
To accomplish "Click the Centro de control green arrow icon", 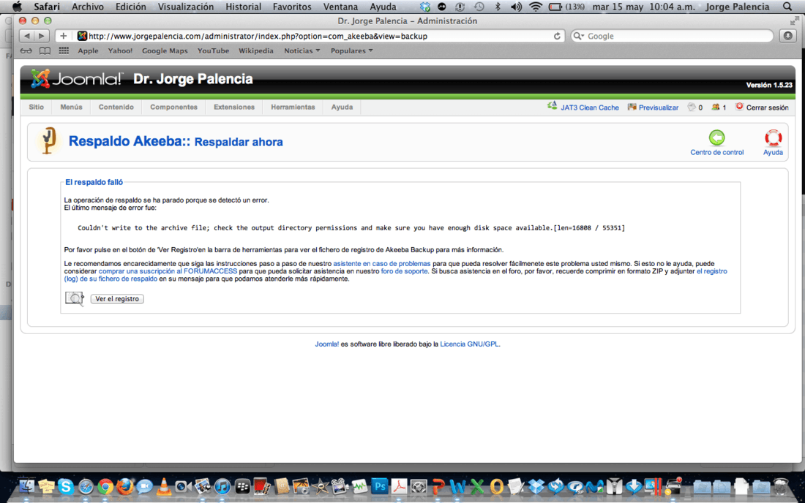I will [716, 138].
